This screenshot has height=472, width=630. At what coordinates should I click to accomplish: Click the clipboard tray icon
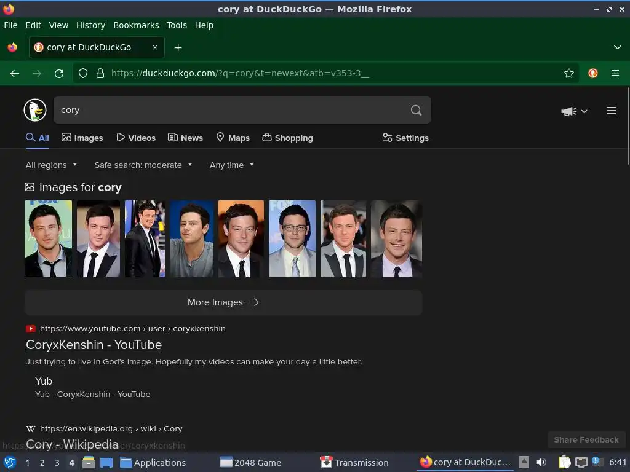[565, 462]
